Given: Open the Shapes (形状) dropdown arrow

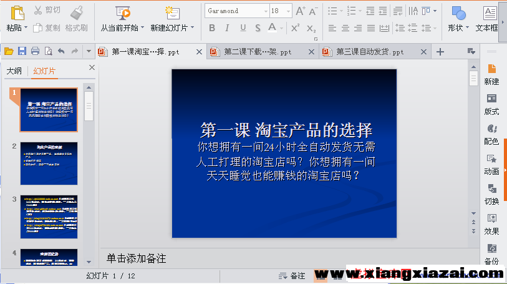Looking at the screenshot, I should click(467, 28).
